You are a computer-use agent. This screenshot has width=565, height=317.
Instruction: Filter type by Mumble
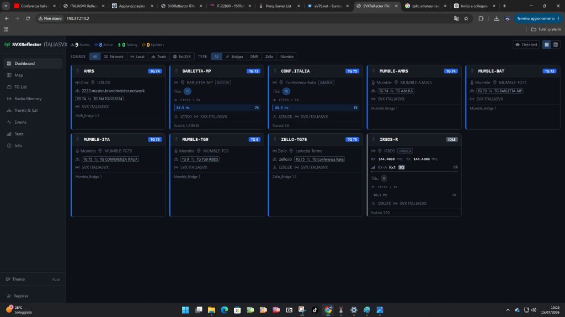pos(287,57)
